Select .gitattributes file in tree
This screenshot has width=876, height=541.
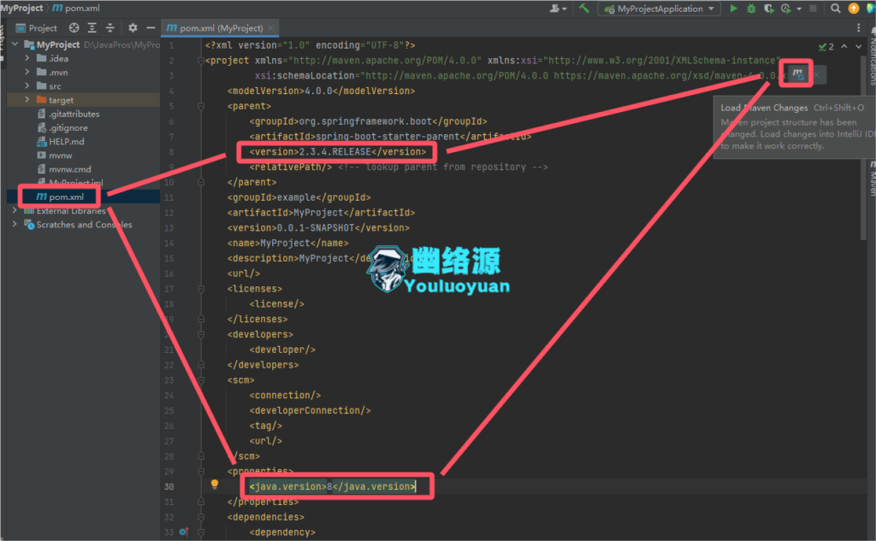(x=74, y=114)
